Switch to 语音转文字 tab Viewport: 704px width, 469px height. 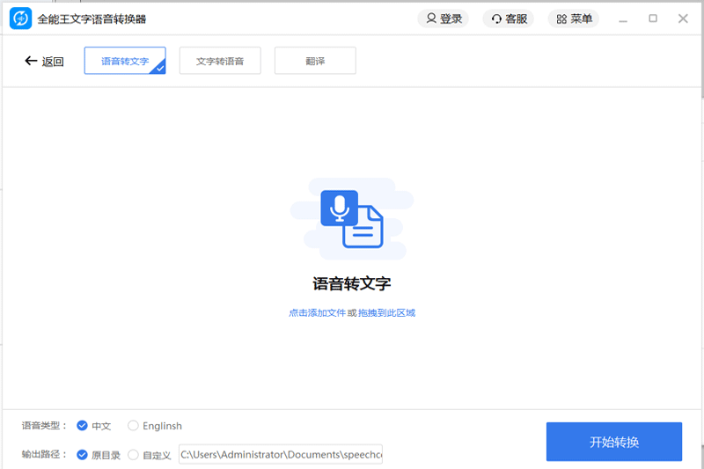point(125,61)
